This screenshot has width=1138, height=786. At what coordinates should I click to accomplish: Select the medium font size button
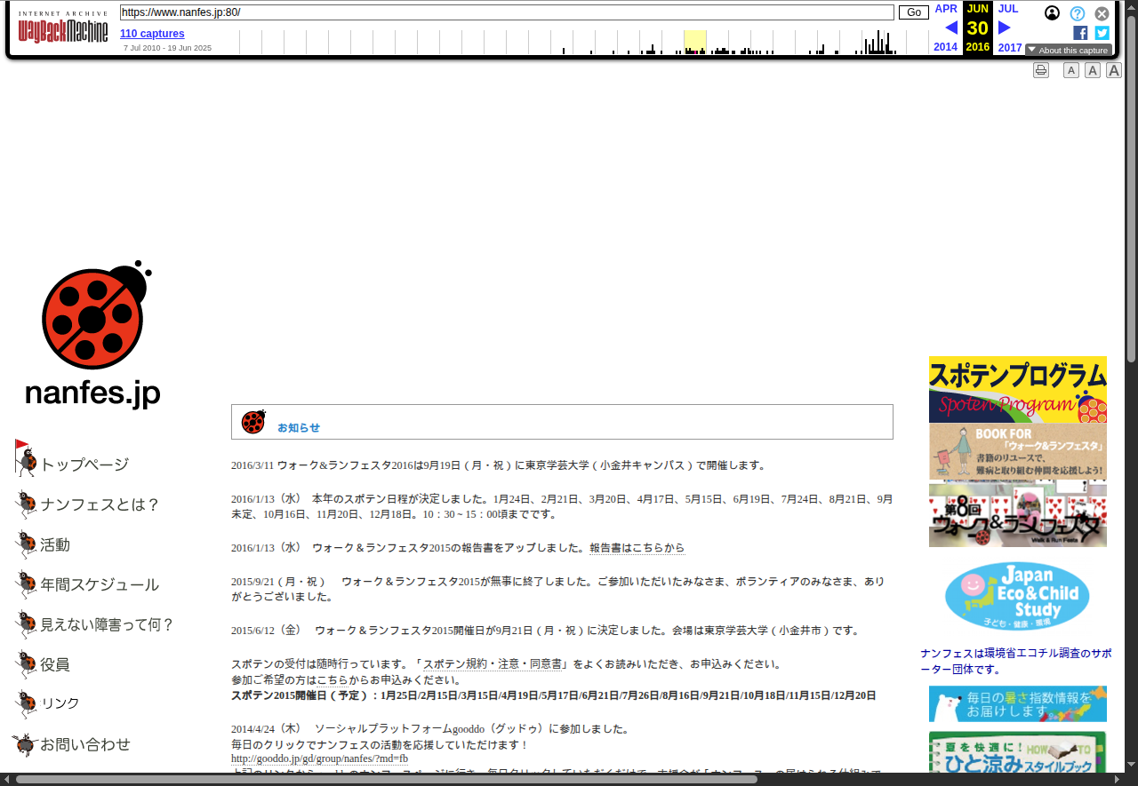[x=1093, y=70]
